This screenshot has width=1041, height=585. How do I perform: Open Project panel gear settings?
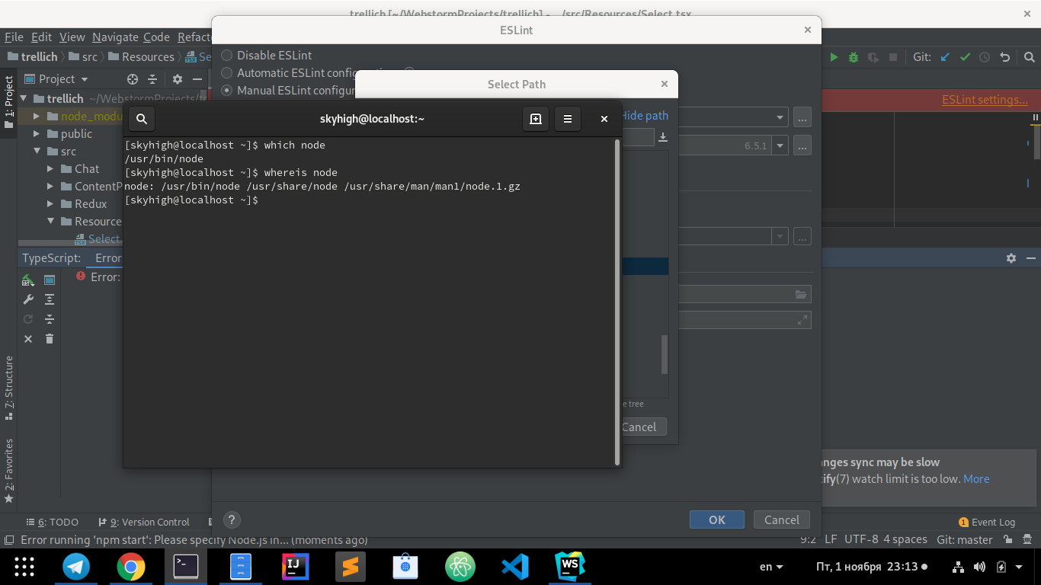(x=178, y=79)
